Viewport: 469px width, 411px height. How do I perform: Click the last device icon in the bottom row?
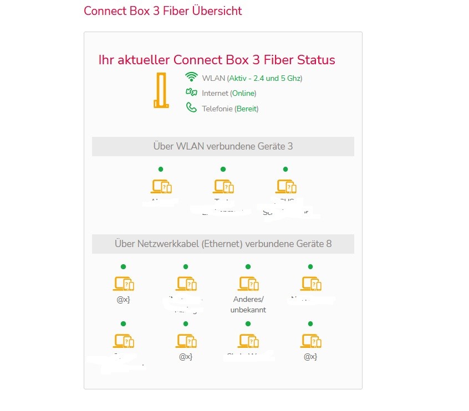310,340
